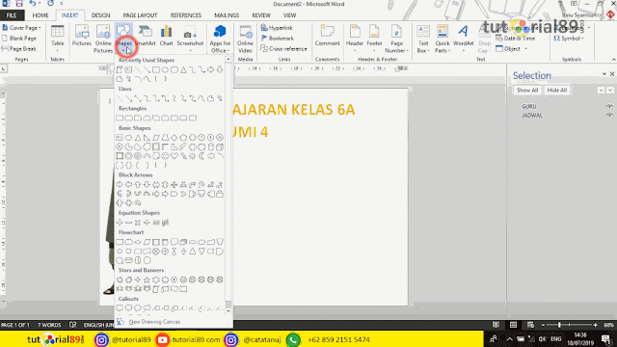Insert a Blank Page
This screenshot has height=347, width=617.
19,39
